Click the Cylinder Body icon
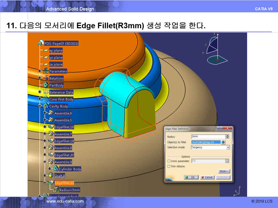This screenshot has height=208, width=278. (56, 169)
